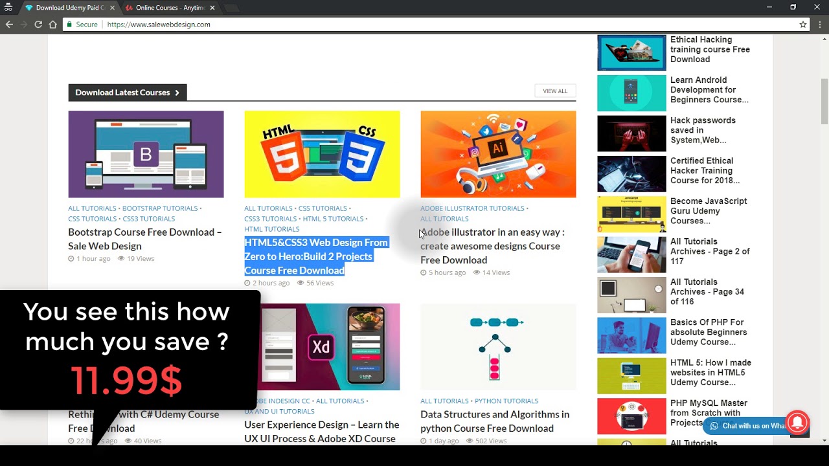Click the Certified Ethical Hacker sidebar thumbnail

coord(631,174)
